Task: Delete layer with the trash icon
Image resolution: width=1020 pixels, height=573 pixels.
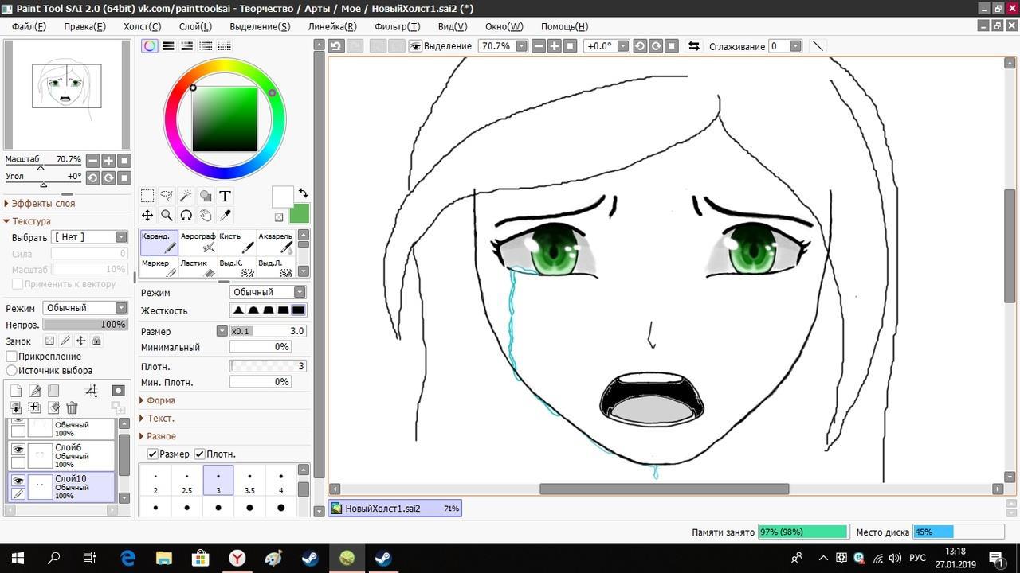Action: click(72, 408)
